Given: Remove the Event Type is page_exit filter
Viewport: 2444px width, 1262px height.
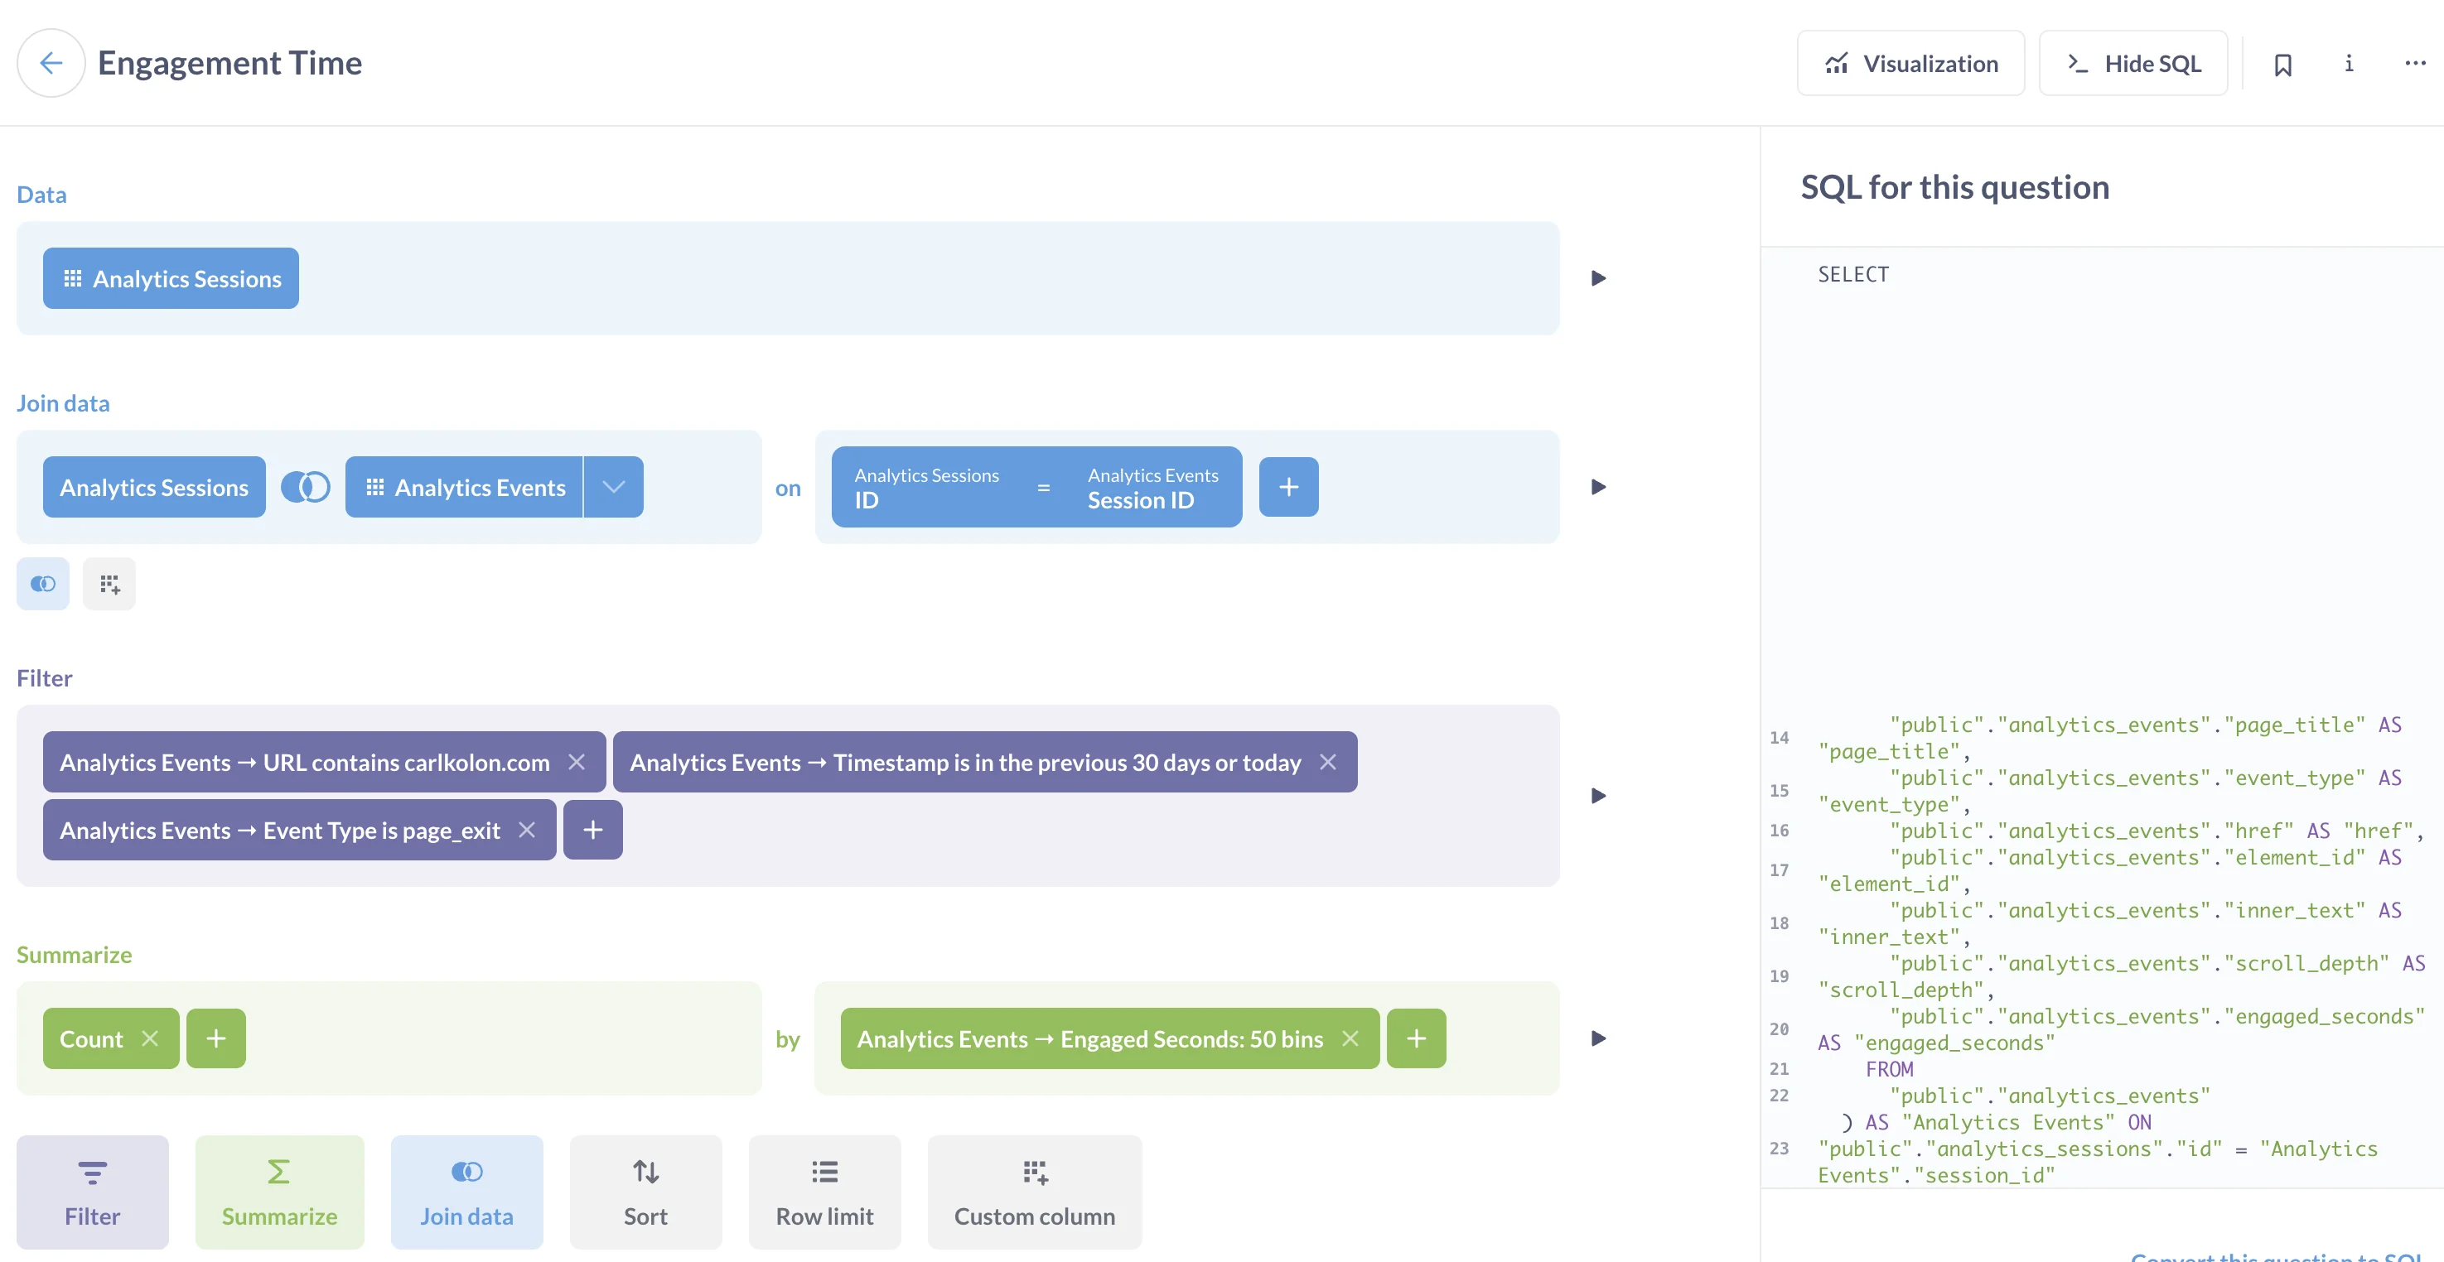Looking at the screenshot, I should point(527,831).
